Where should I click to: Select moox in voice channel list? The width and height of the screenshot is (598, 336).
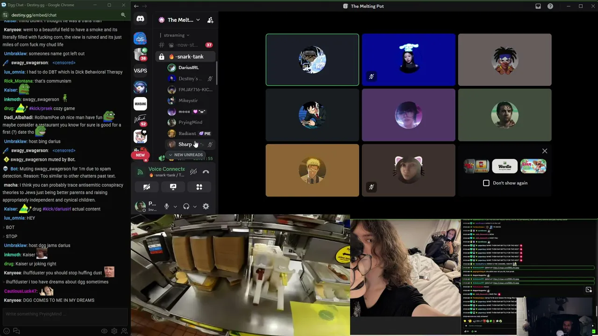[191, 112]
